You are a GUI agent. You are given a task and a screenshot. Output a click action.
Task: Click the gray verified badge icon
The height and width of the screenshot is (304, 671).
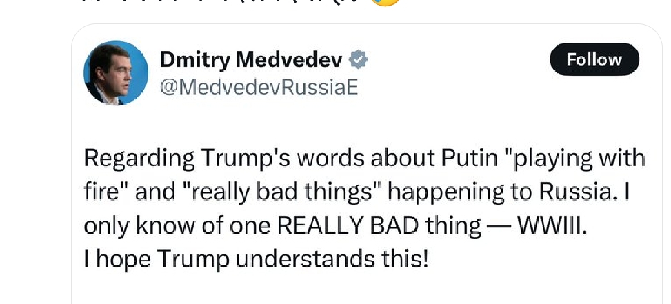click(x=358, y=59)
